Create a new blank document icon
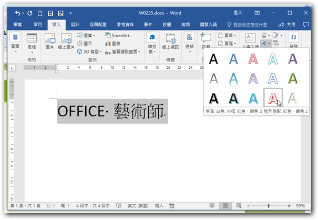Screen dimensions: 318x220 point(40,13)
